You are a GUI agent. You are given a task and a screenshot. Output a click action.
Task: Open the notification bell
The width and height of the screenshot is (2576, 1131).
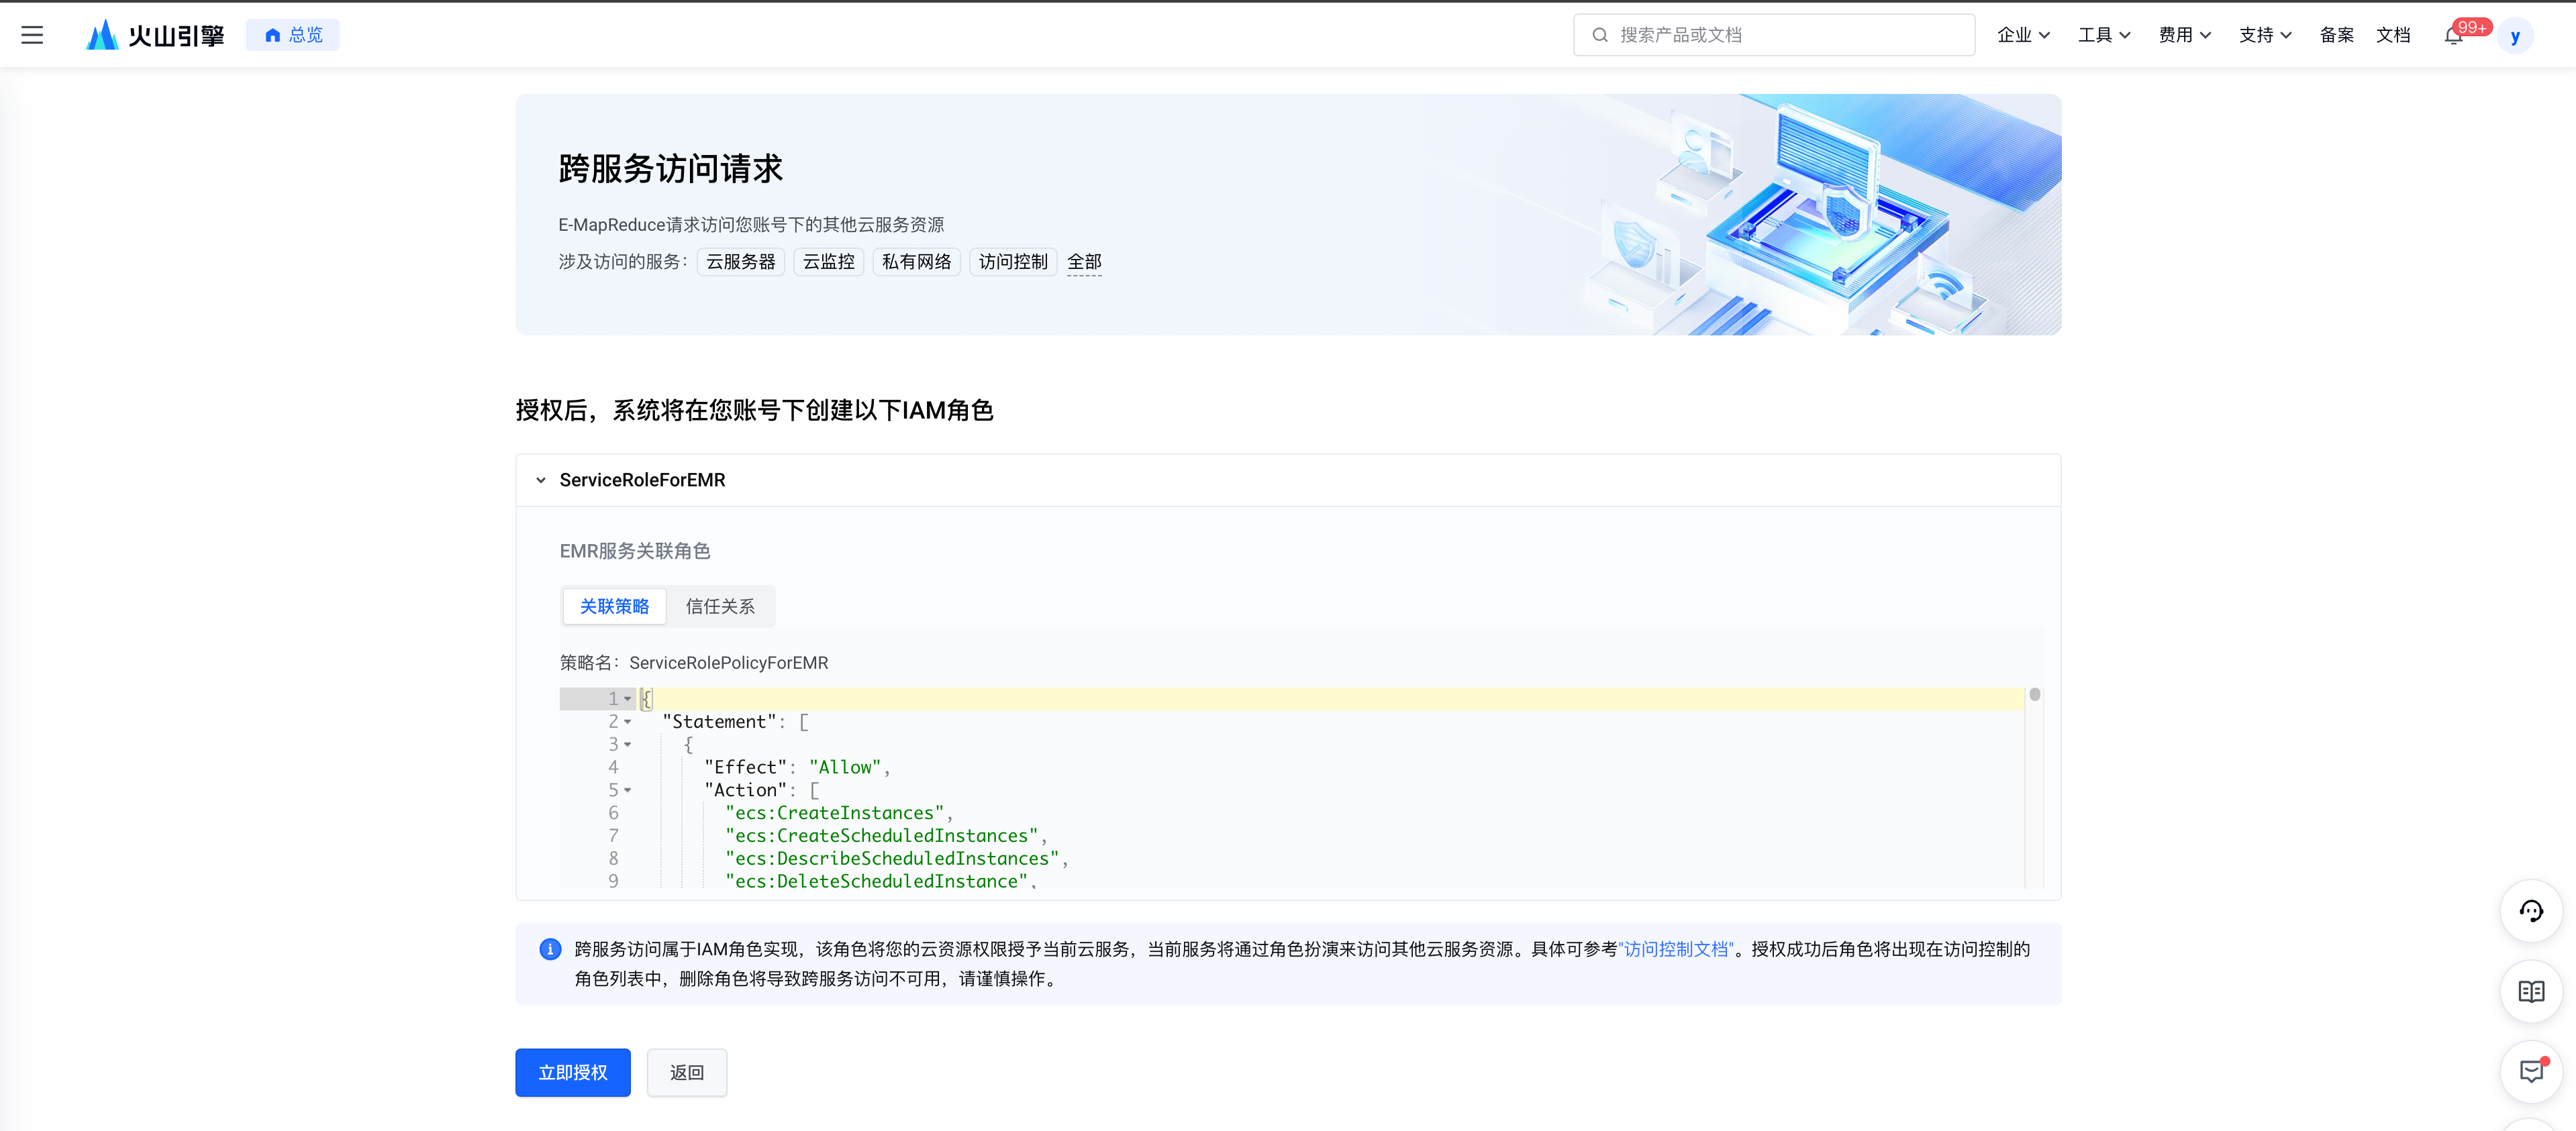pos(2453,36)
